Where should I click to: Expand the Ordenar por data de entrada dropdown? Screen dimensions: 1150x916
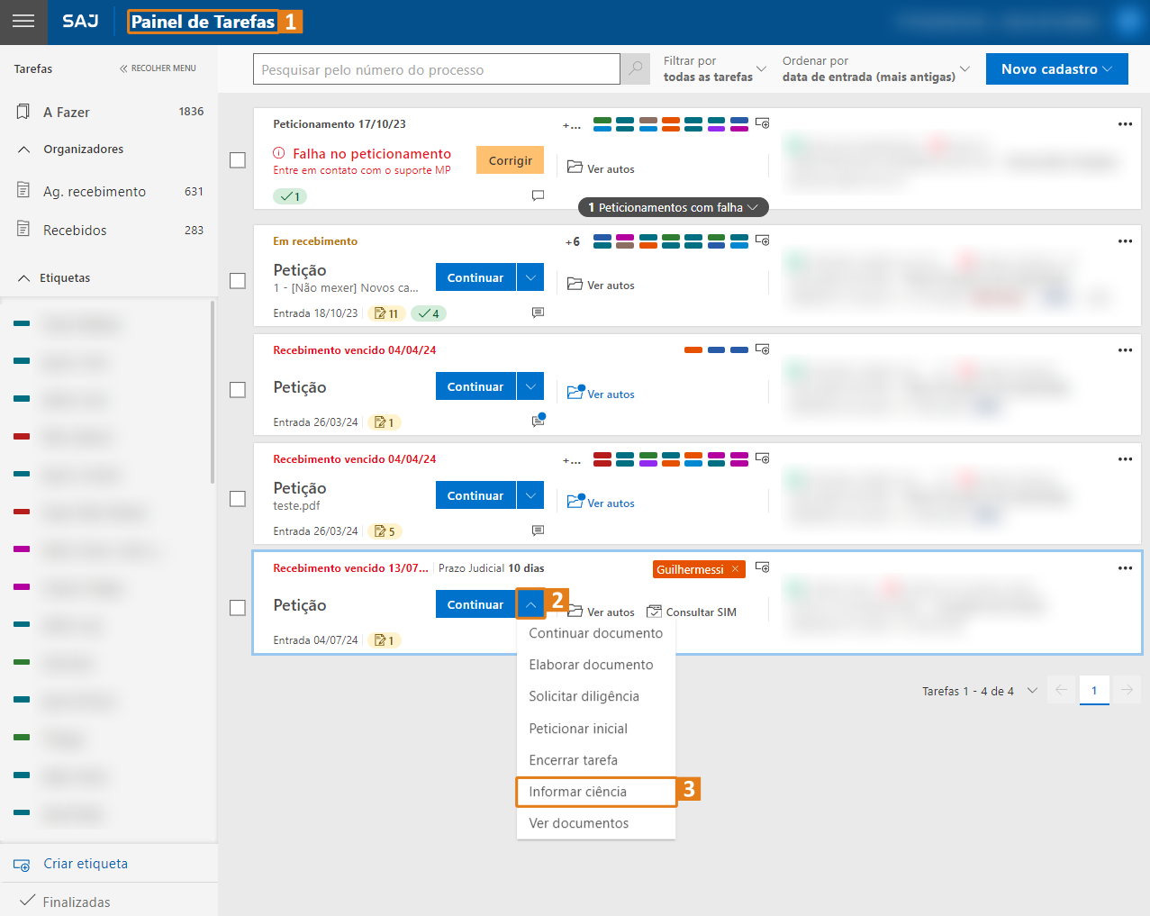[x=875, y=69]
